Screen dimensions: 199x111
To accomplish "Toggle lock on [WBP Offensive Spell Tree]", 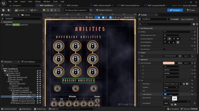I will click(x=38, y=95).
